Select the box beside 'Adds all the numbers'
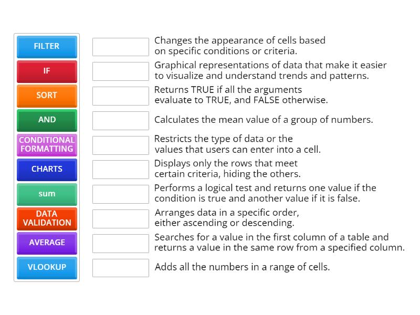The height and width of the screenshot is (315, 420). click(x=121, y=268)
